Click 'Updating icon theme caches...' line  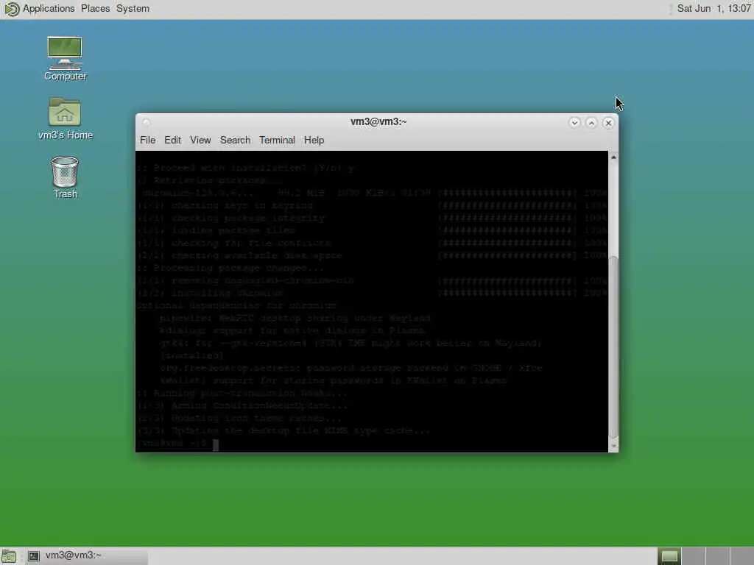coord(239,418)
